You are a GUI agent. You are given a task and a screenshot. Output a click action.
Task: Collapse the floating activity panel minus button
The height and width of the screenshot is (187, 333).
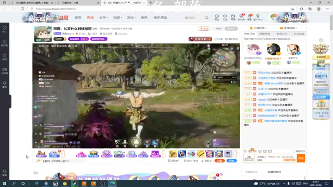[x=321, y=40]
